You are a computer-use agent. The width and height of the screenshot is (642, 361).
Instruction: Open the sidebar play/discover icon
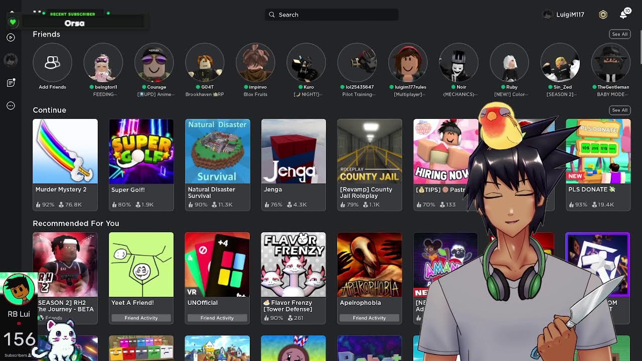click(11, 37)
